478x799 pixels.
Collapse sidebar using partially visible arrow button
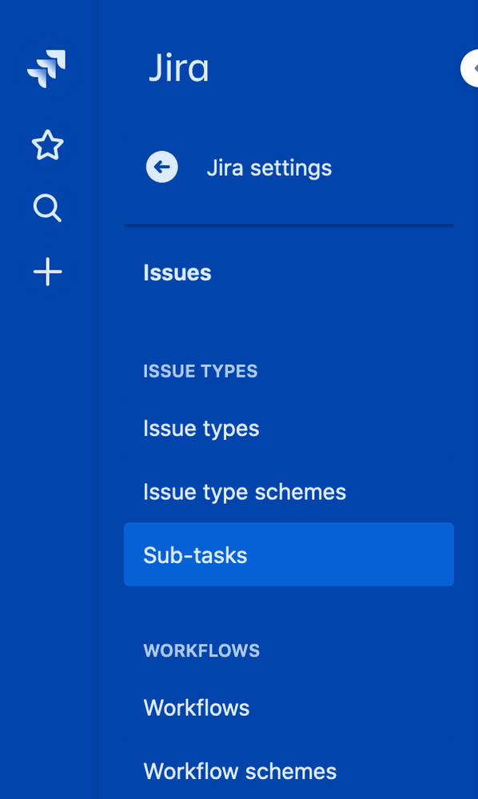470,68
